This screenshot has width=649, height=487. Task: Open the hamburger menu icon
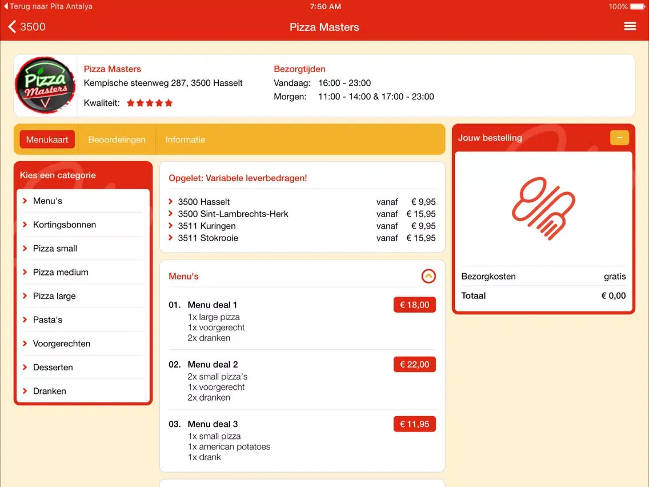[x=630, y=26]
